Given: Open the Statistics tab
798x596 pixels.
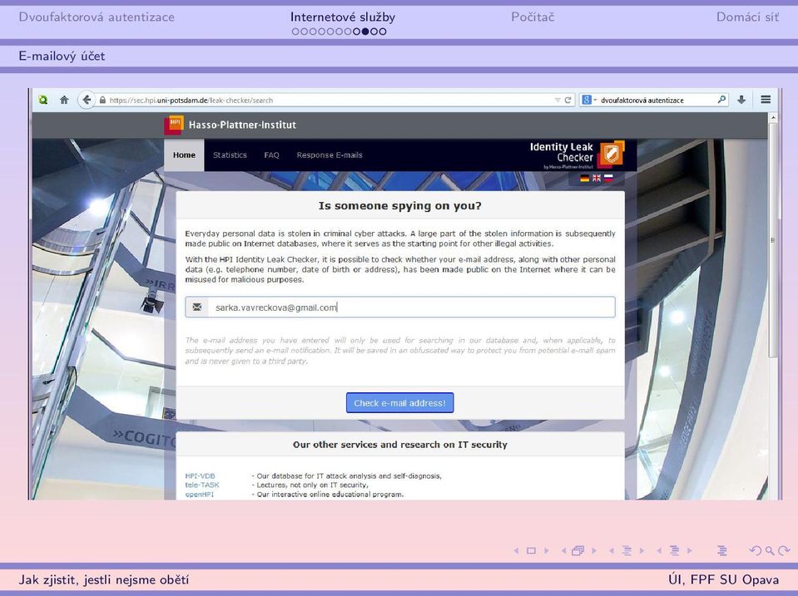Looking at the screenshot, I should tap(230, 155).
